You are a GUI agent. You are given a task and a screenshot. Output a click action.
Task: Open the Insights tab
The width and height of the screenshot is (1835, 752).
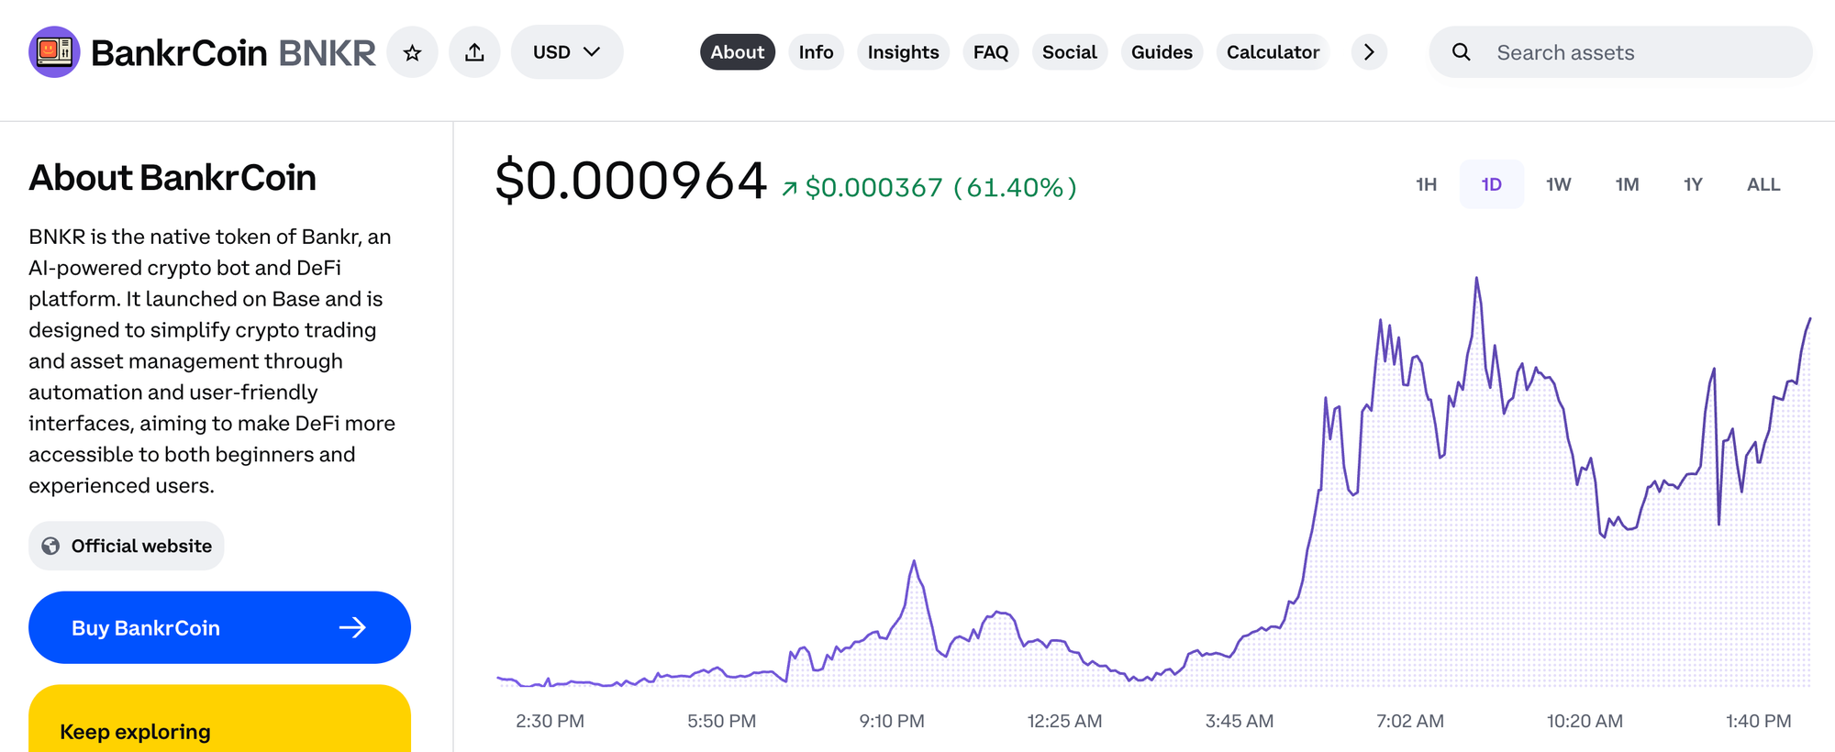click(x=903, y=52)
